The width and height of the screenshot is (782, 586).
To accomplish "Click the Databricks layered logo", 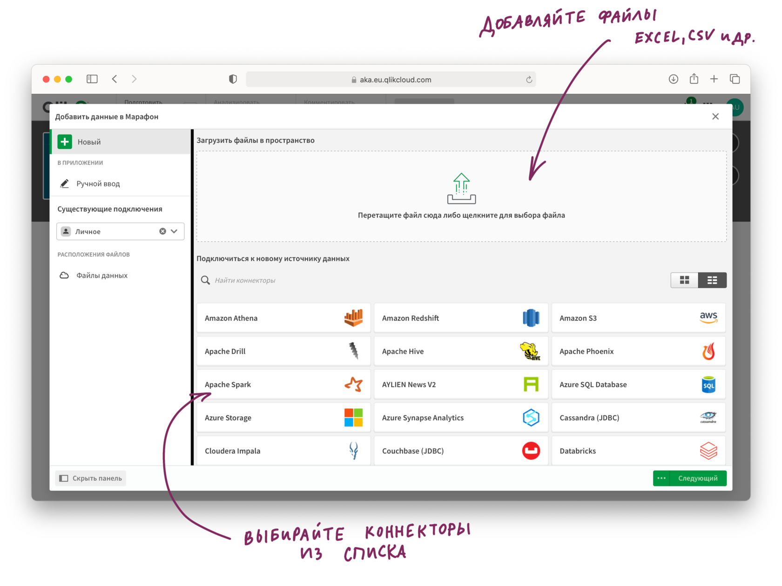I will [x=708, y=451].
